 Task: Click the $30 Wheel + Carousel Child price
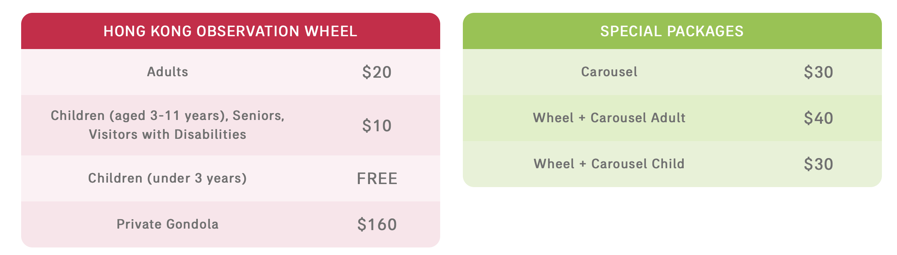pos(818,164)
